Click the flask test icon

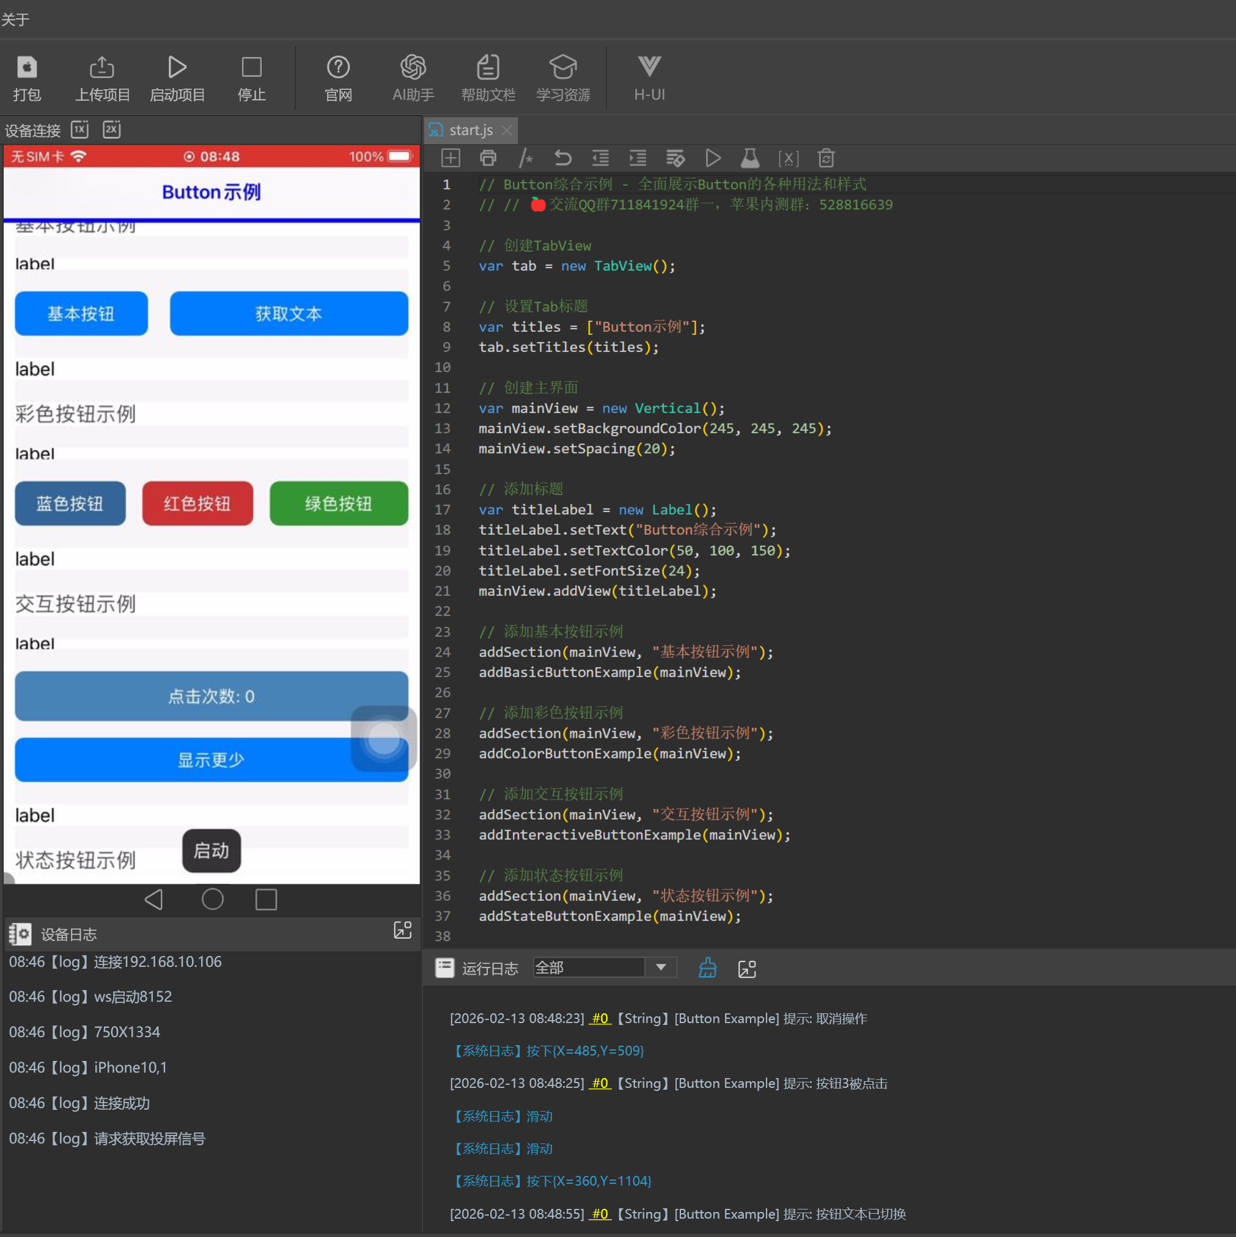pos(750,158)
